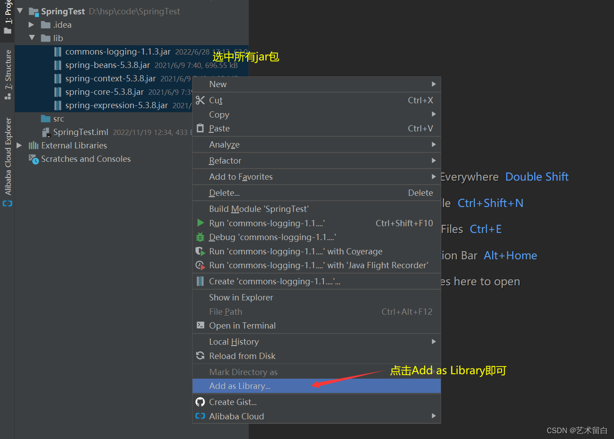614x439 pixels.
Task: Select commons-logging-1.1.3.jar in the tree
Action: pyautogui.click(x=118, y=52)
